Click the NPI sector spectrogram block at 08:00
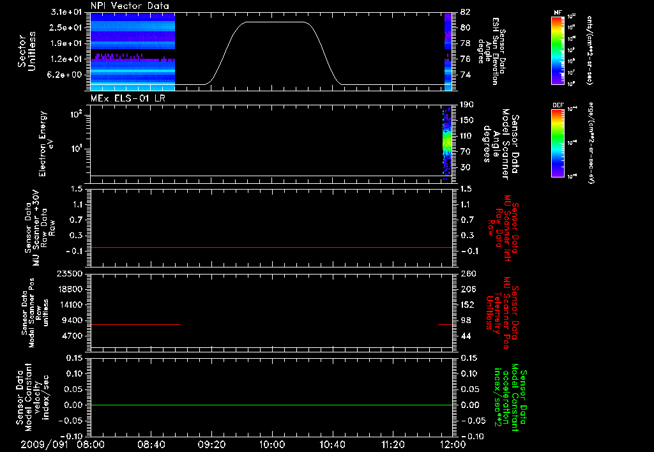Screen dimensions: 654x452 (133, 52)
